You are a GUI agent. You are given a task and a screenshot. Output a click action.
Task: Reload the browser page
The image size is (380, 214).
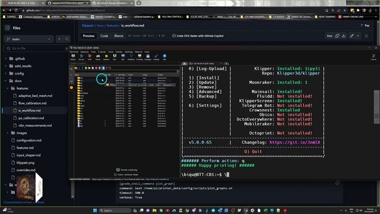(x=16, y=10)
